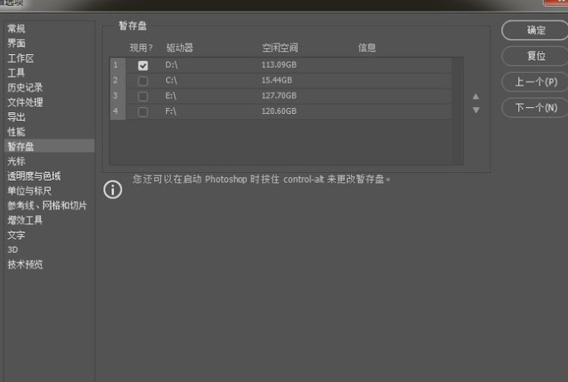Select row number 1 in disk list
568x382 pixels.
(x=116, y=65)
